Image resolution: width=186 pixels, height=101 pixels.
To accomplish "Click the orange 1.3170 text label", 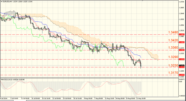I will [x=173, y=73].
